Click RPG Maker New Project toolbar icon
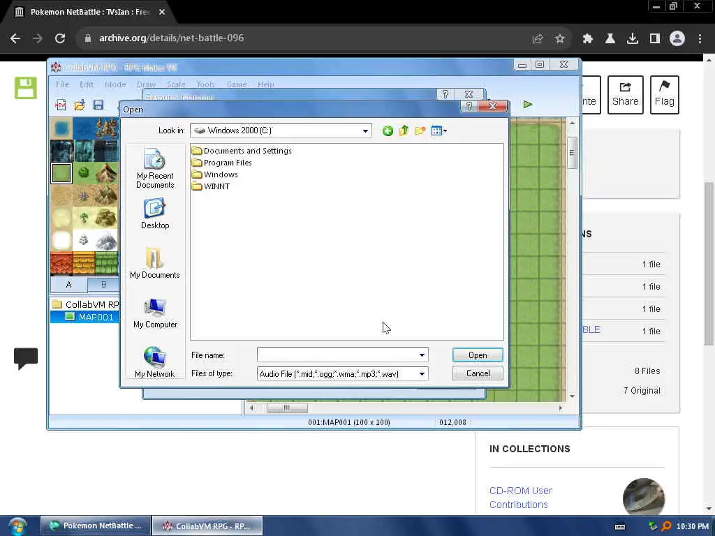The image size is (715, 536). 61,105
